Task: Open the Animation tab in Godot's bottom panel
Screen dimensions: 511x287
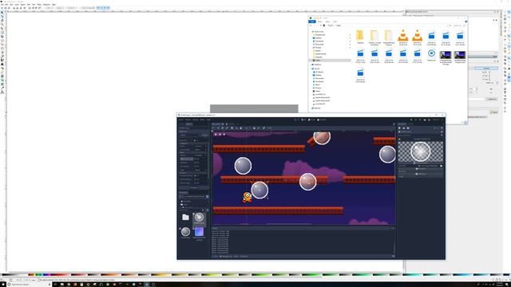Action: (x=244, y=257)
